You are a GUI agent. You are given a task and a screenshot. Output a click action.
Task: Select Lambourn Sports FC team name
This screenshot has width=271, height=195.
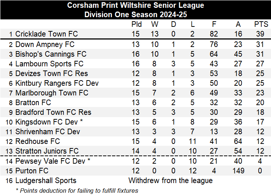pyautogui.click(x=49, y=64)
